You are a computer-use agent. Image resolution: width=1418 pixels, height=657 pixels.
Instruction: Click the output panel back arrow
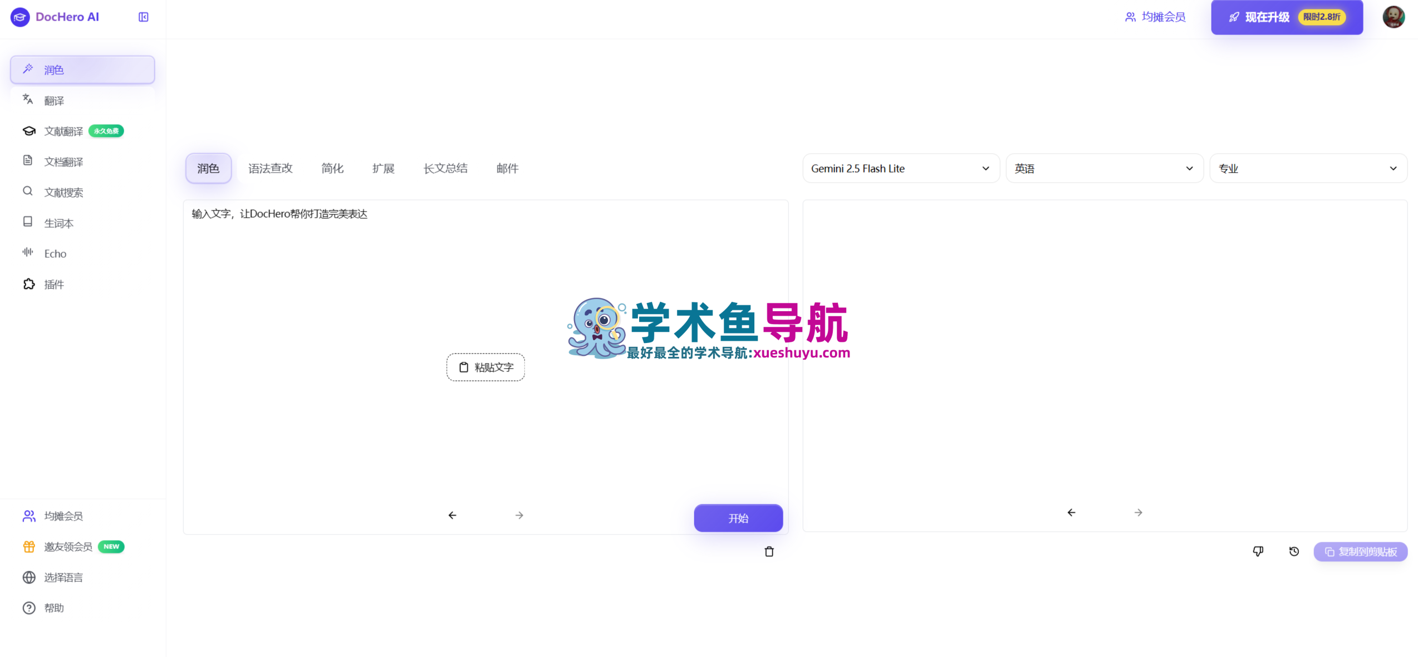click(1071, 512)
